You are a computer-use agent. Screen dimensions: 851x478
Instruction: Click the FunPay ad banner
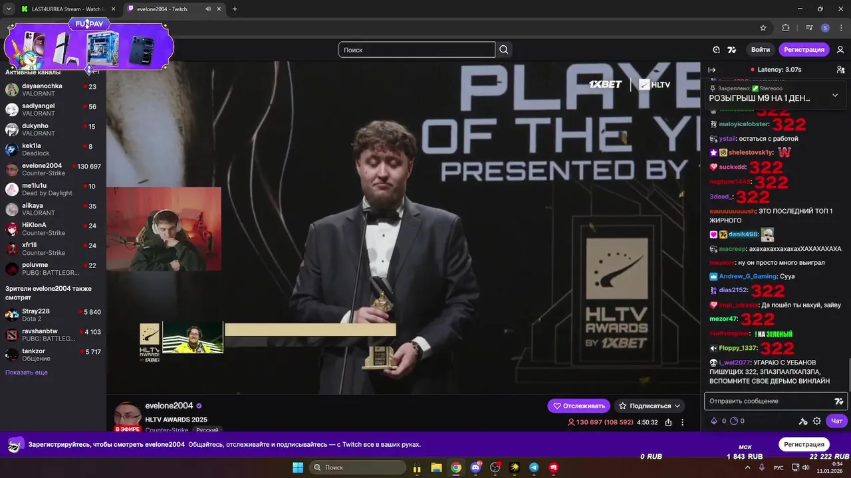[89, 45]
